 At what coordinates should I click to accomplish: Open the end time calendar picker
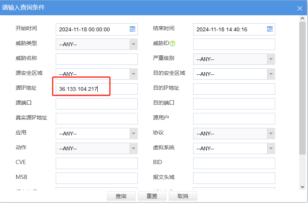tap(270, 29)
